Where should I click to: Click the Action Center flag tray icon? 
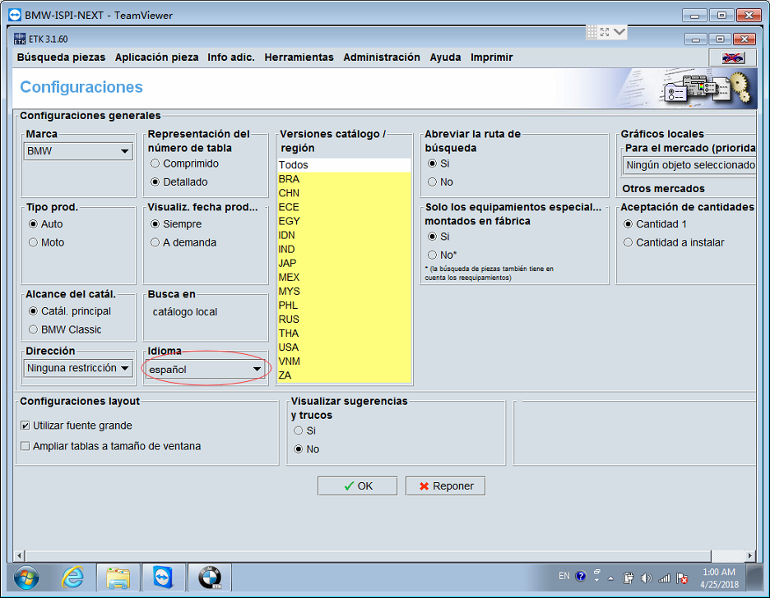pos(682,578)
